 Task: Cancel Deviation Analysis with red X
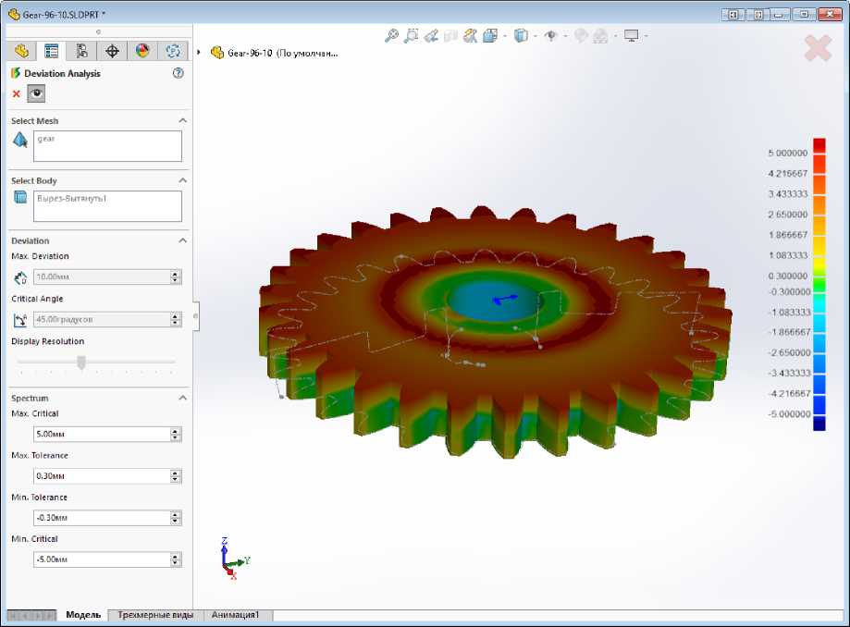pyautogui.click(x=17, y=93)
